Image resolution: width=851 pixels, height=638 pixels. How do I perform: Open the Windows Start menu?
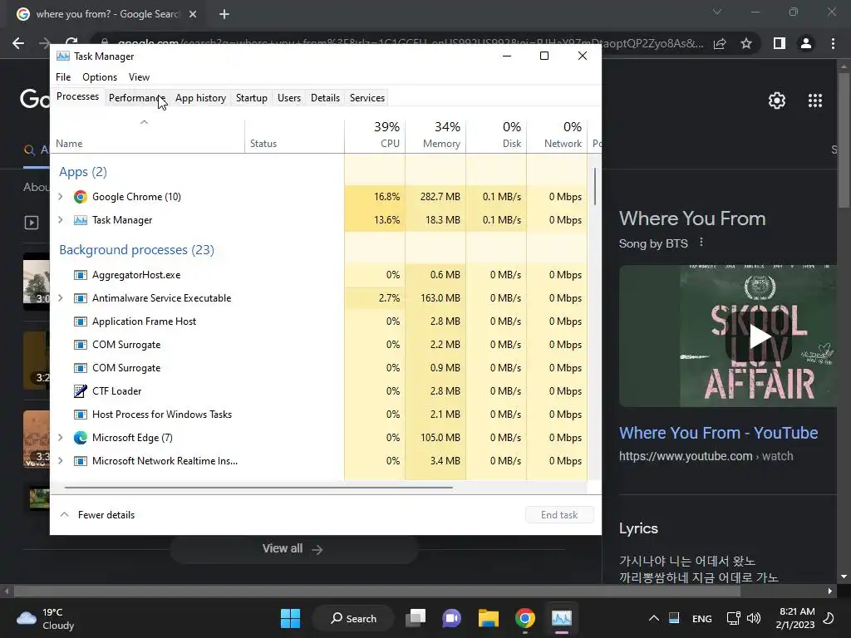(x=290, y=618)
